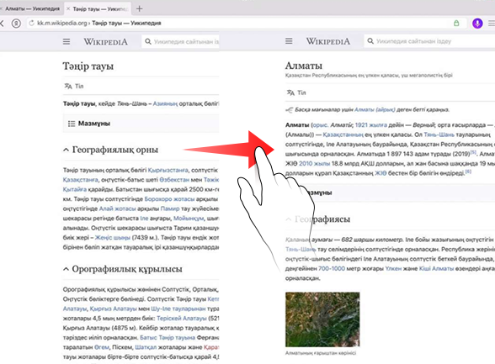Screen dimensions: 495x364
Task: Open the satellite image thumbnail of Алматы
Action: coord(322,319)
